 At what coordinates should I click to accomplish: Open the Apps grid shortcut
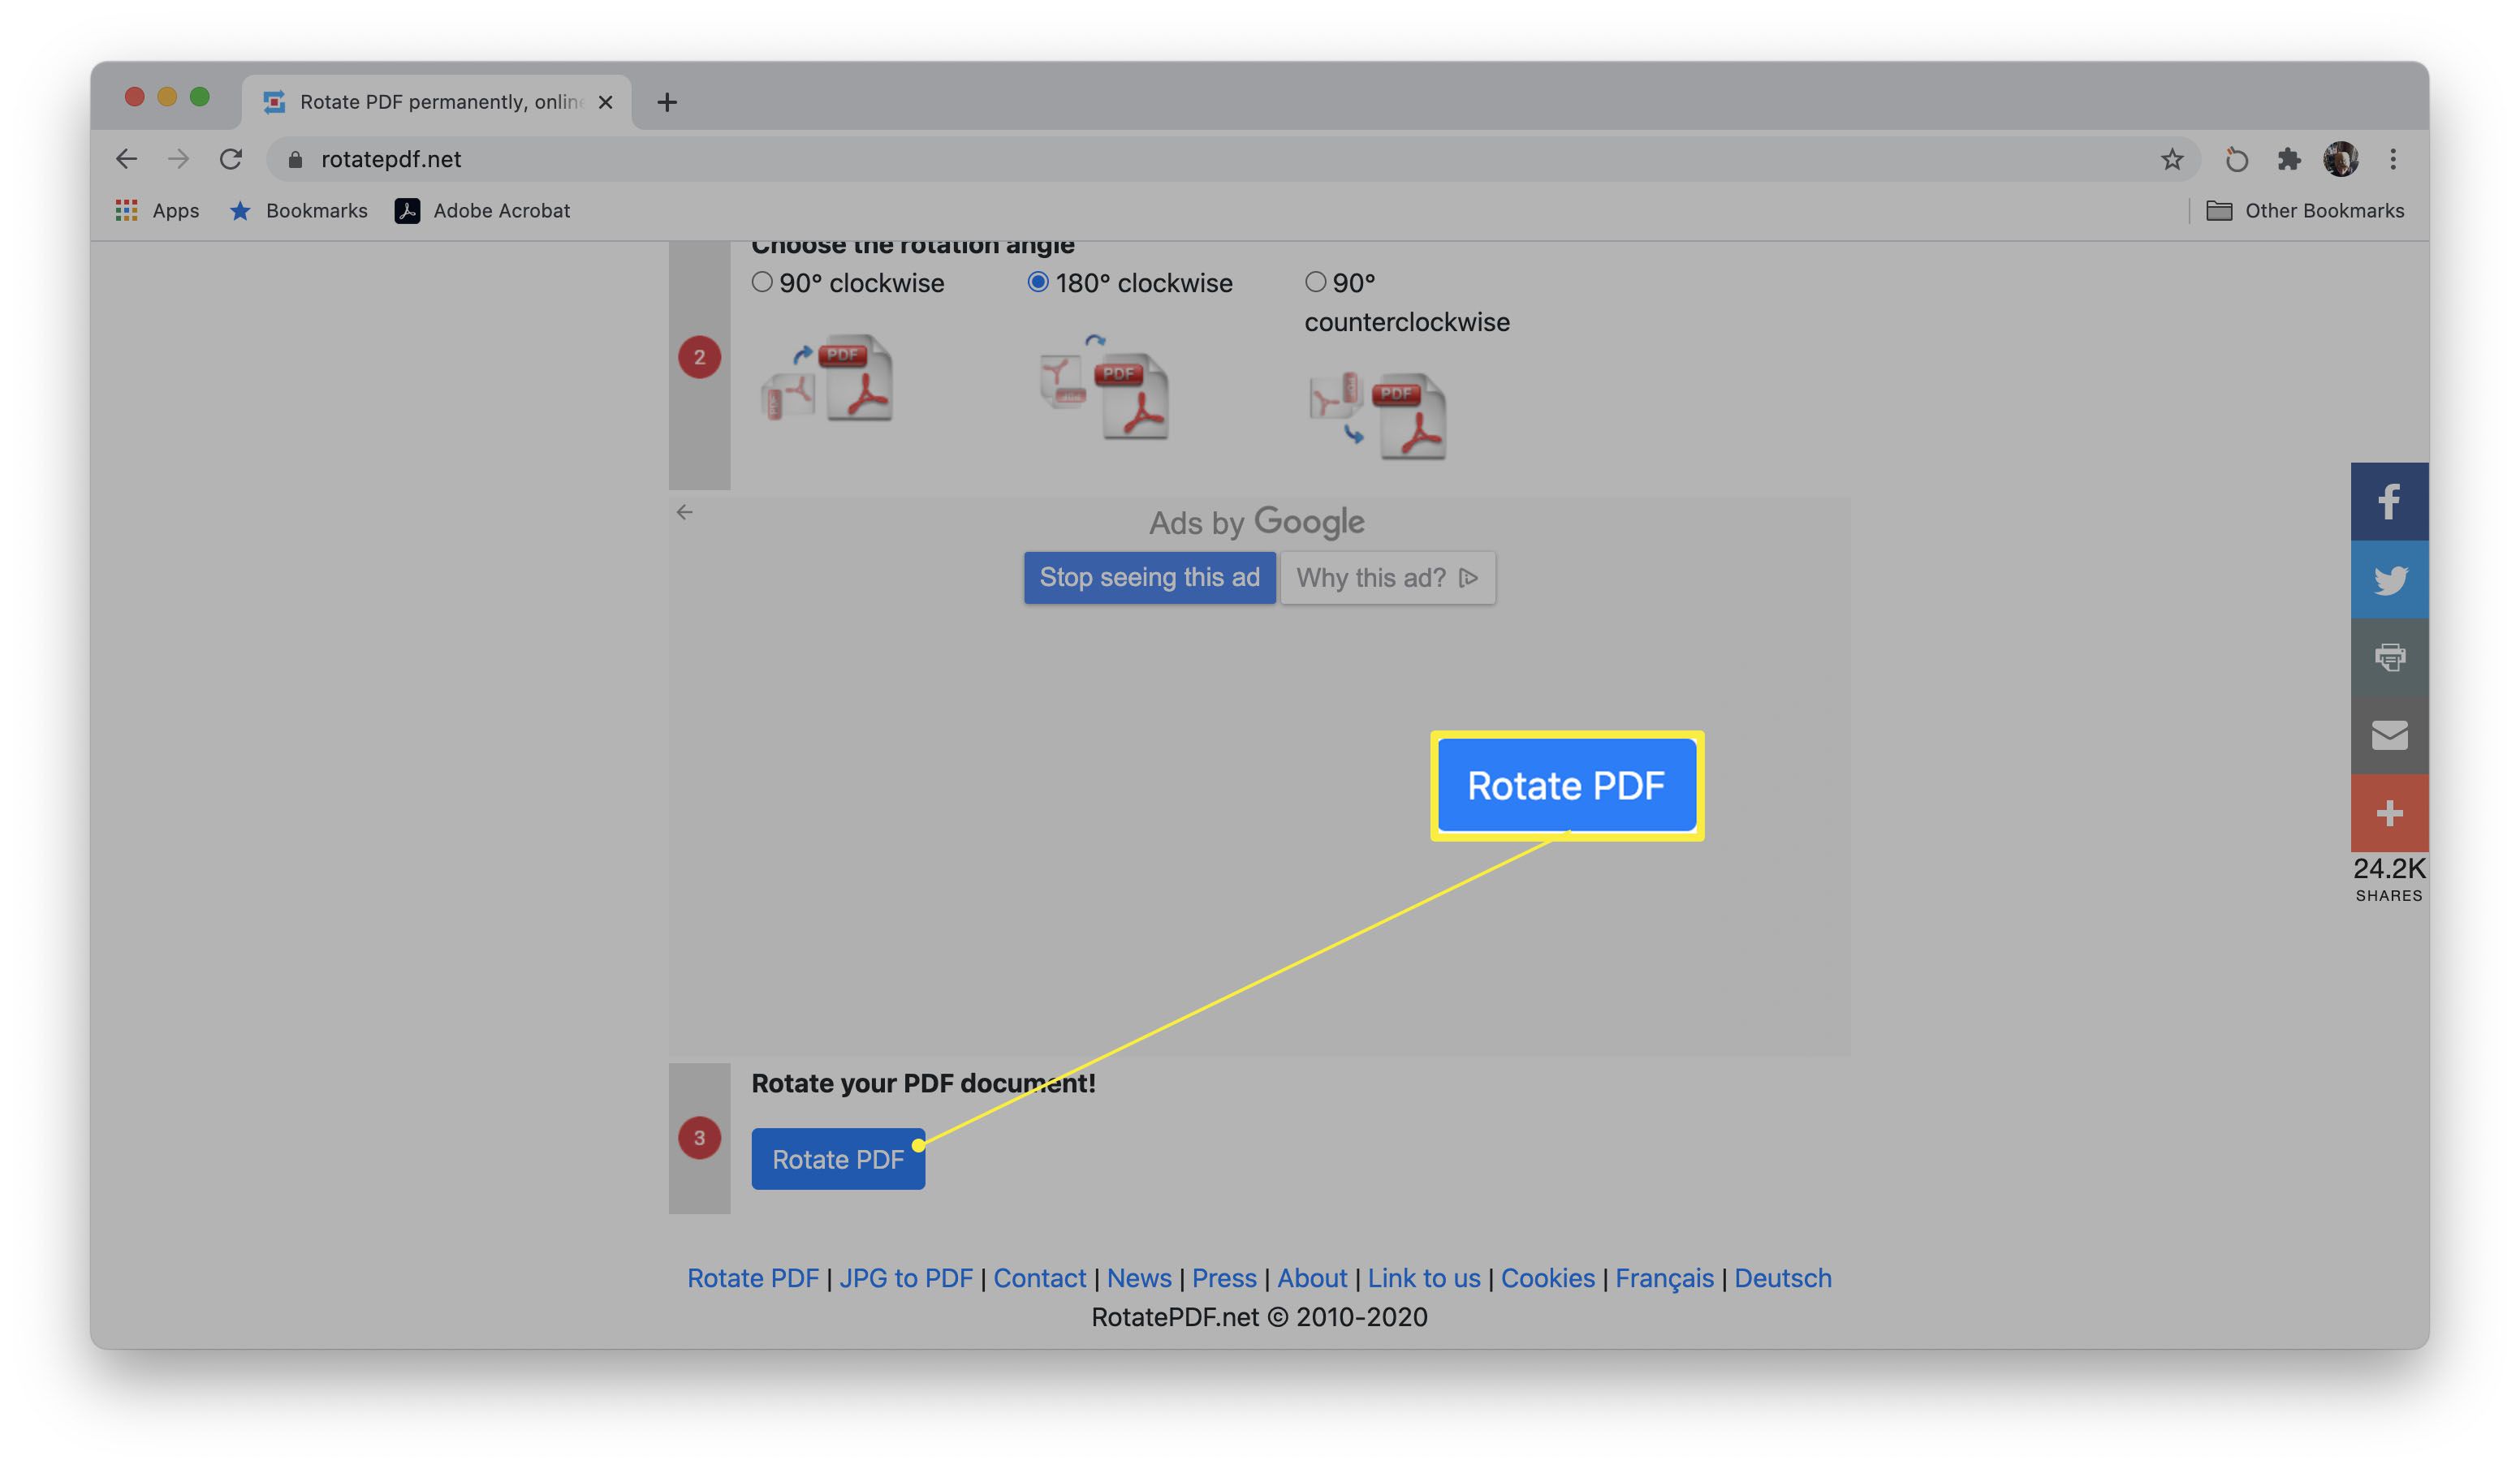coord(158,211)
